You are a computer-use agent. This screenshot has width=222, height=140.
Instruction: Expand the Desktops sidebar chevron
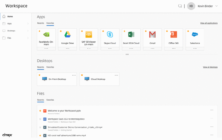[x=28, y=31]
